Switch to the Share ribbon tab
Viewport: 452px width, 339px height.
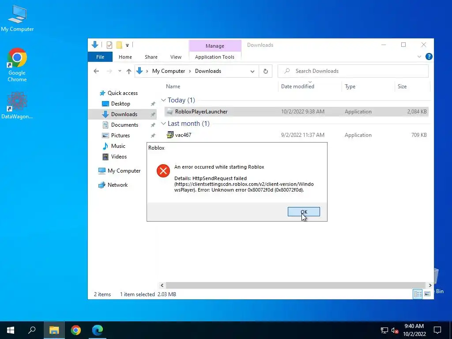pos(151,57)
